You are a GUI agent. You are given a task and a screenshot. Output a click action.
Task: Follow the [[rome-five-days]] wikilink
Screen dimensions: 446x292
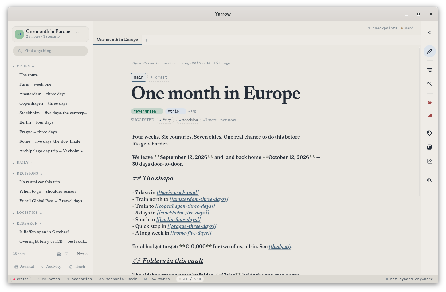(191, 233)
